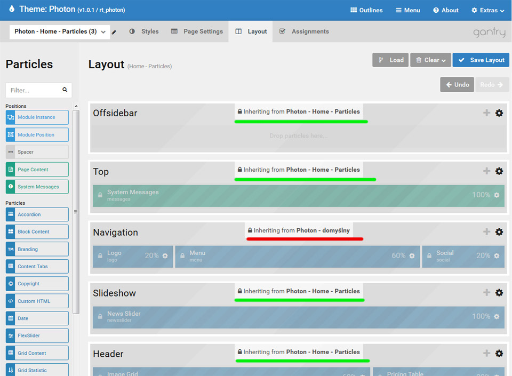This screenshot has height=376, width=512.
Task: Open the About link in top bar
Action: (446, 11)
